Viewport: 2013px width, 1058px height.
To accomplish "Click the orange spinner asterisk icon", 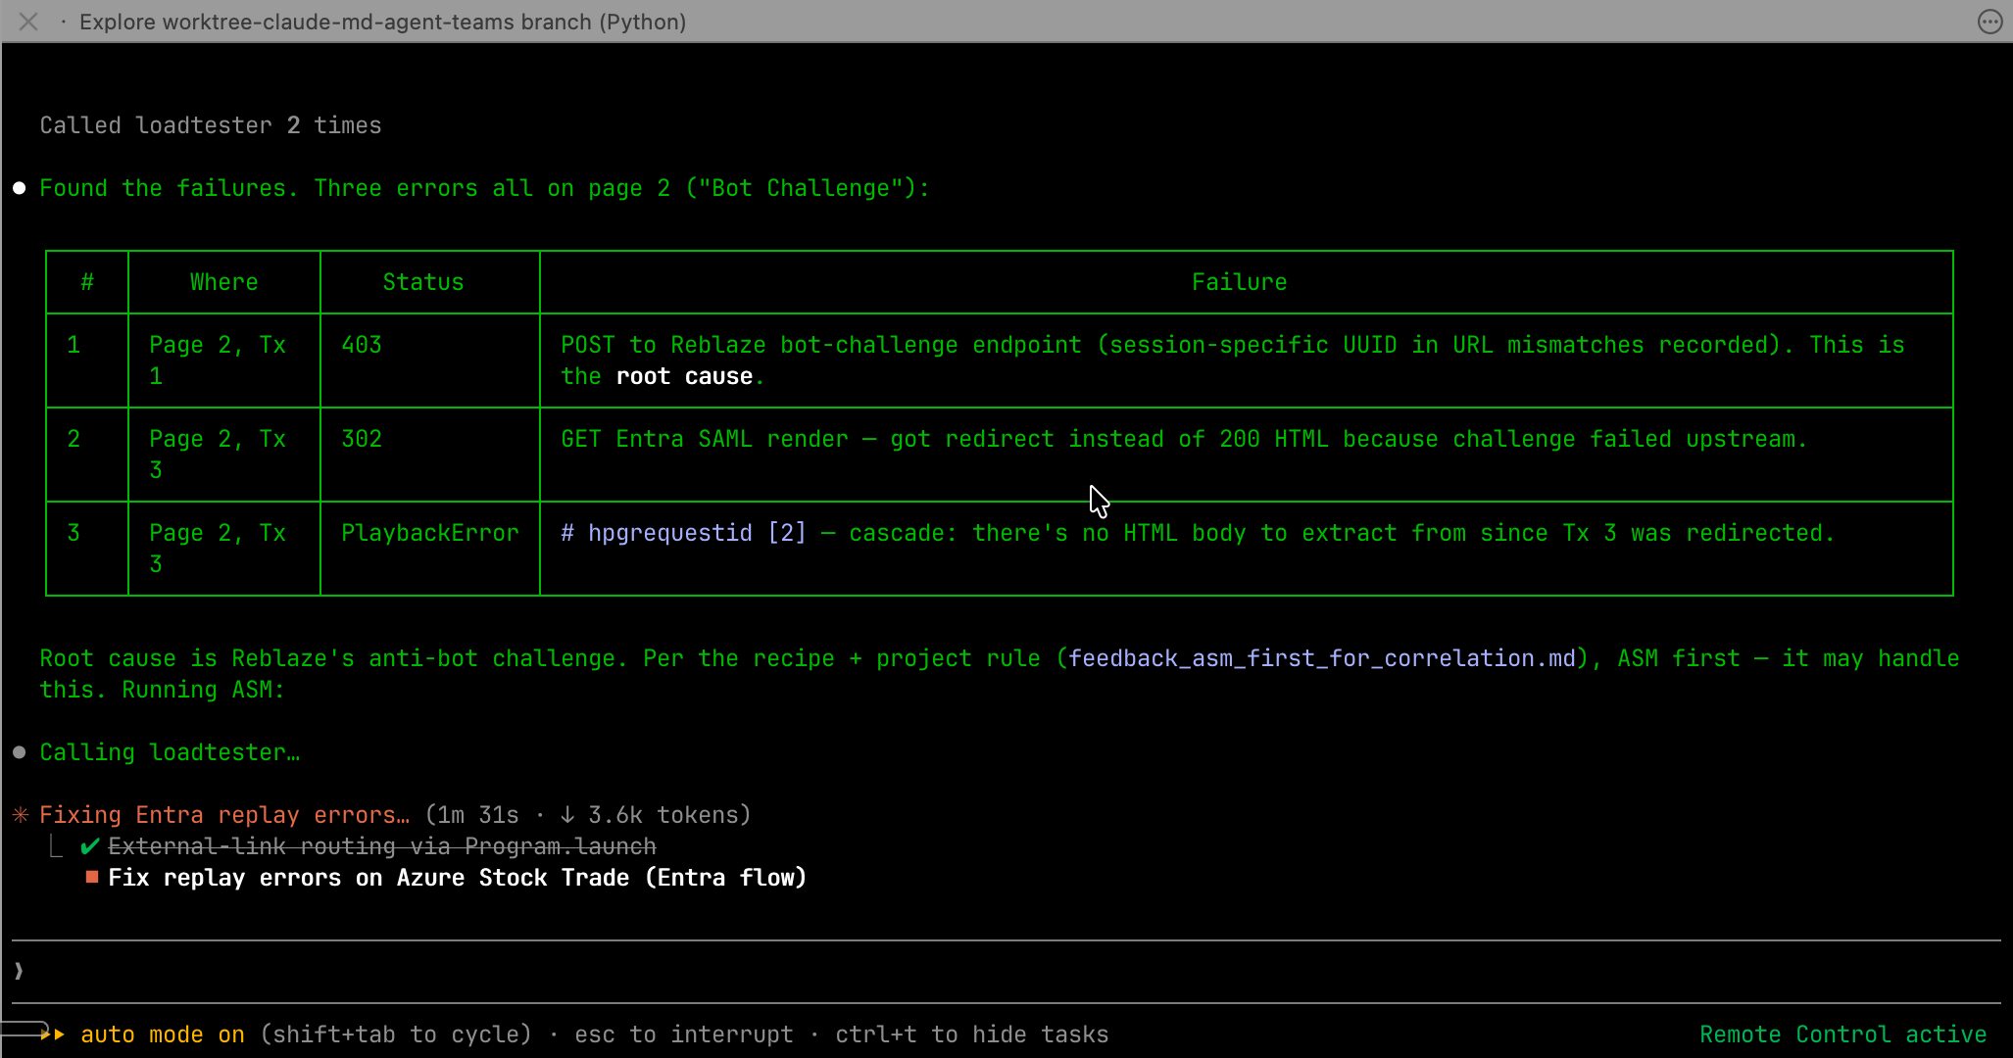I will (21, 815).
